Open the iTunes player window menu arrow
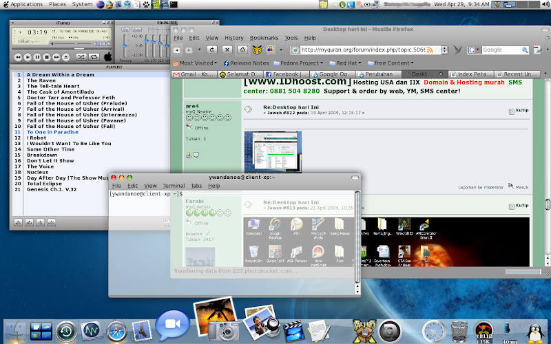 [13, 23]
